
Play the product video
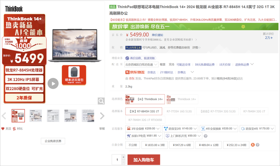pos(53,83)
